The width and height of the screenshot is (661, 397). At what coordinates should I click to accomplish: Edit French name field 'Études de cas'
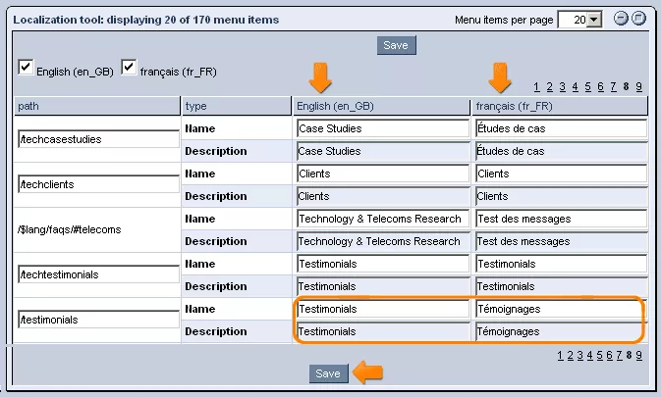(x=562, y=128)
